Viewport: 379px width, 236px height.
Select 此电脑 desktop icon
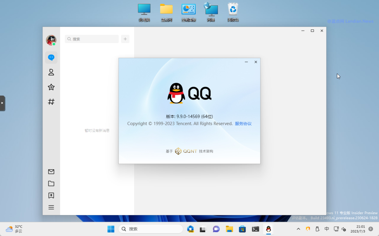tap(144, 12)
